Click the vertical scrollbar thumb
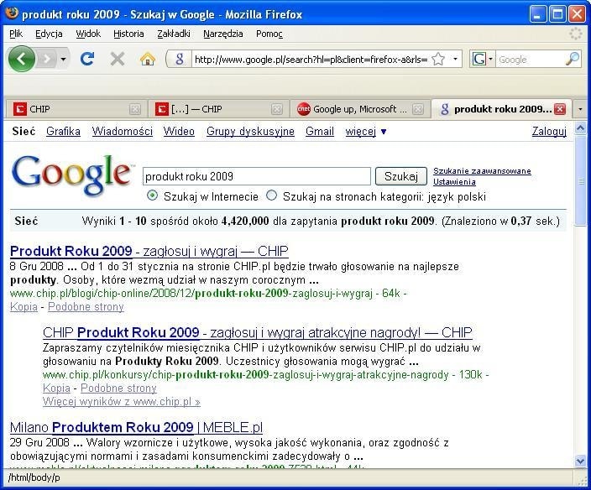 (580, 180)
